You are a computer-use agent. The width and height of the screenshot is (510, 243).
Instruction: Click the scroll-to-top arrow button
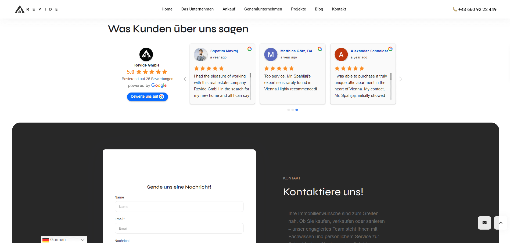[x=501, y=223]
